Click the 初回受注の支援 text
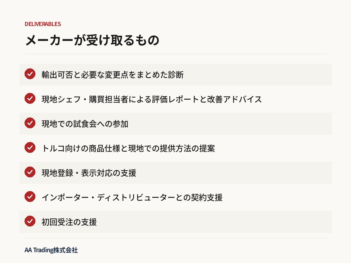The image size is (351, 263). point(69,222)
